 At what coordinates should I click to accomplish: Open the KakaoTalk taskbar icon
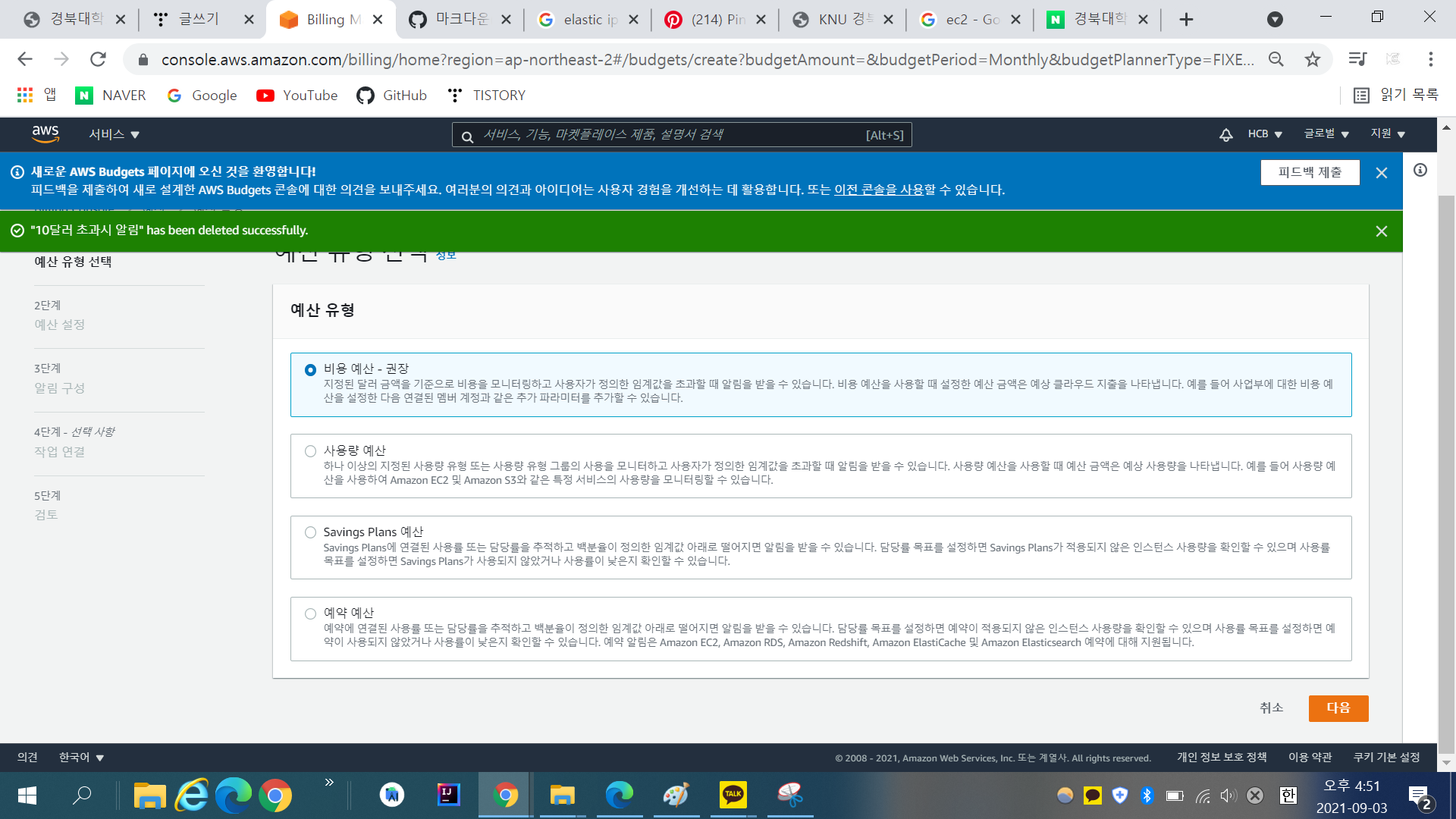tap(733, 795)
